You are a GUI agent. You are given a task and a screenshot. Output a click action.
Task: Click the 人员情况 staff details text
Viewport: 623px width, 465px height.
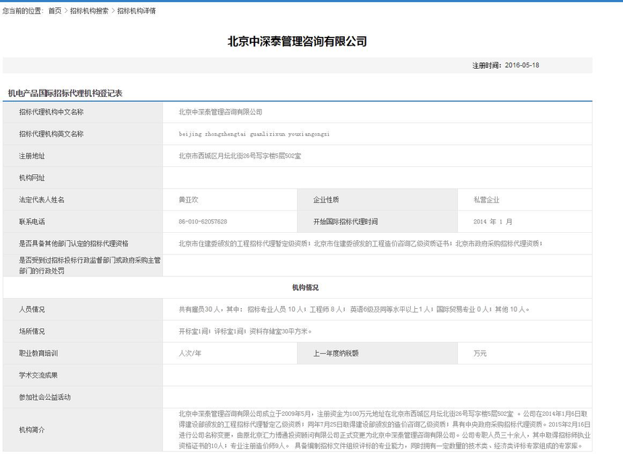click(x=354, y=309)
